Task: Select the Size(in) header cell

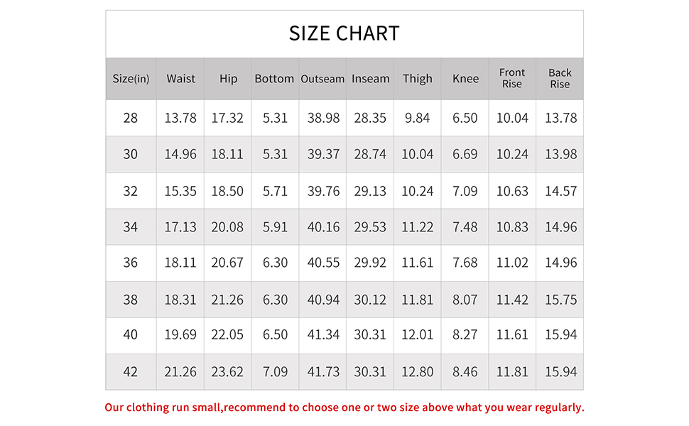Action: tap(131, 79)
